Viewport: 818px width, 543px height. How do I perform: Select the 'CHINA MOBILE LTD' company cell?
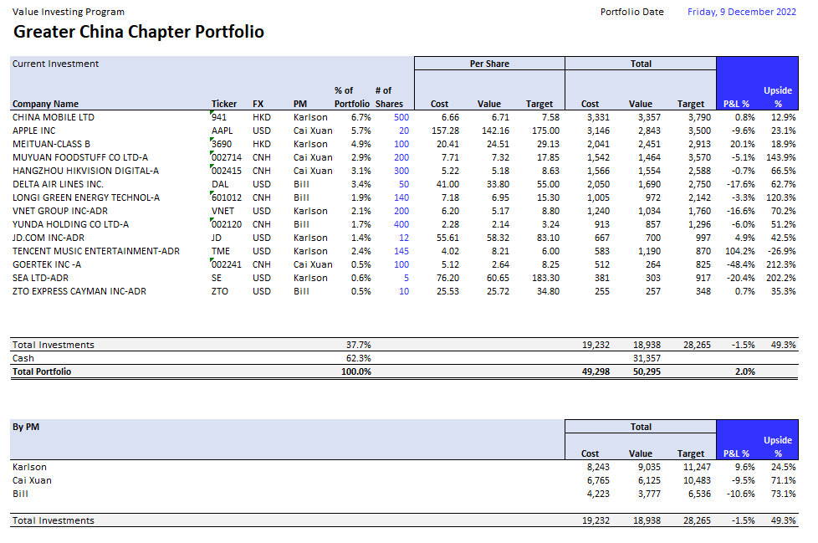(x=54, y=117)
